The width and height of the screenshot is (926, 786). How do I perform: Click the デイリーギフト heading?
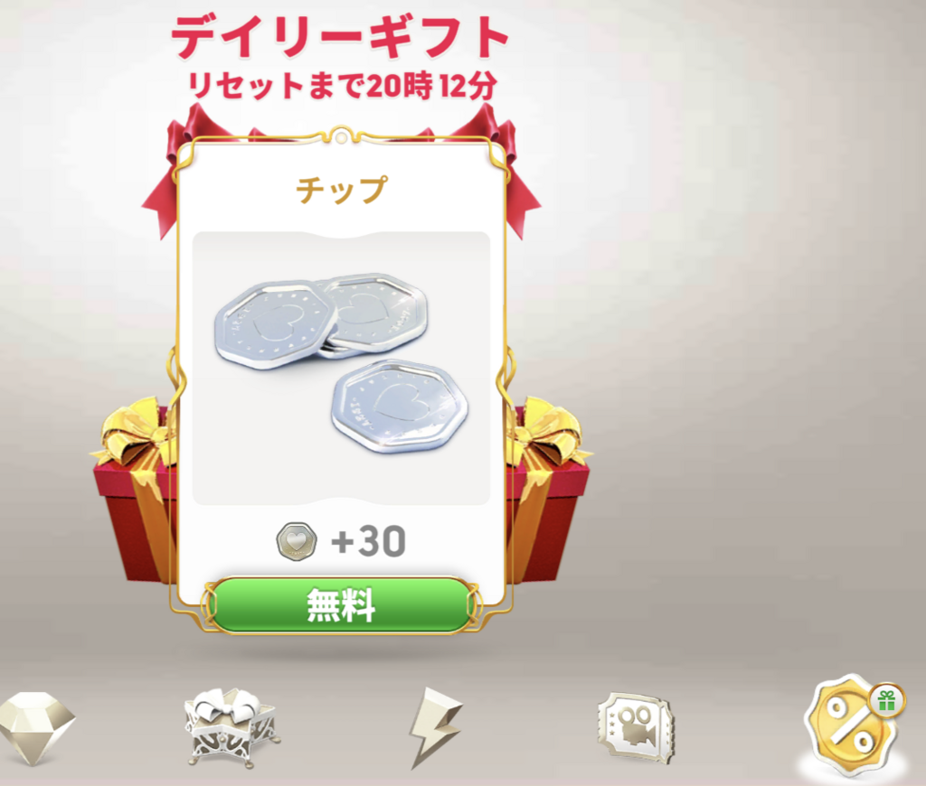tap(341, 36)
